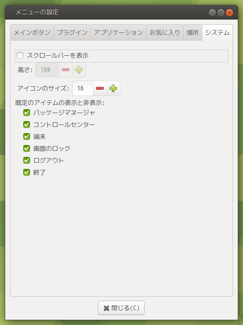Viewport: 243px width, 325px height.
Task: Open the 場所 tab
Action: coord(193,32)
